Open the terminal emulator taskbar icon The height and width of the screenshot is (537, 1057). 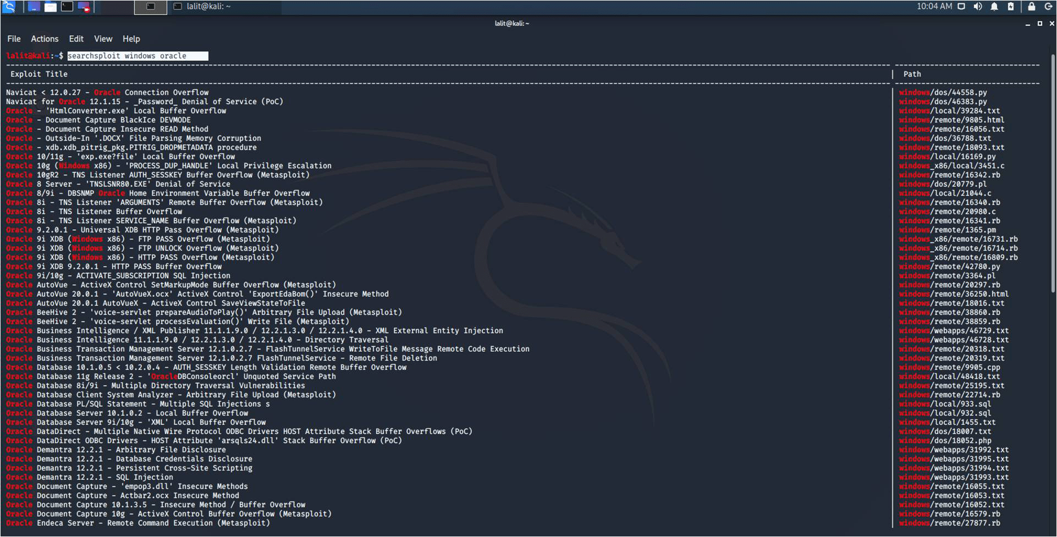(x=67, y=7)
